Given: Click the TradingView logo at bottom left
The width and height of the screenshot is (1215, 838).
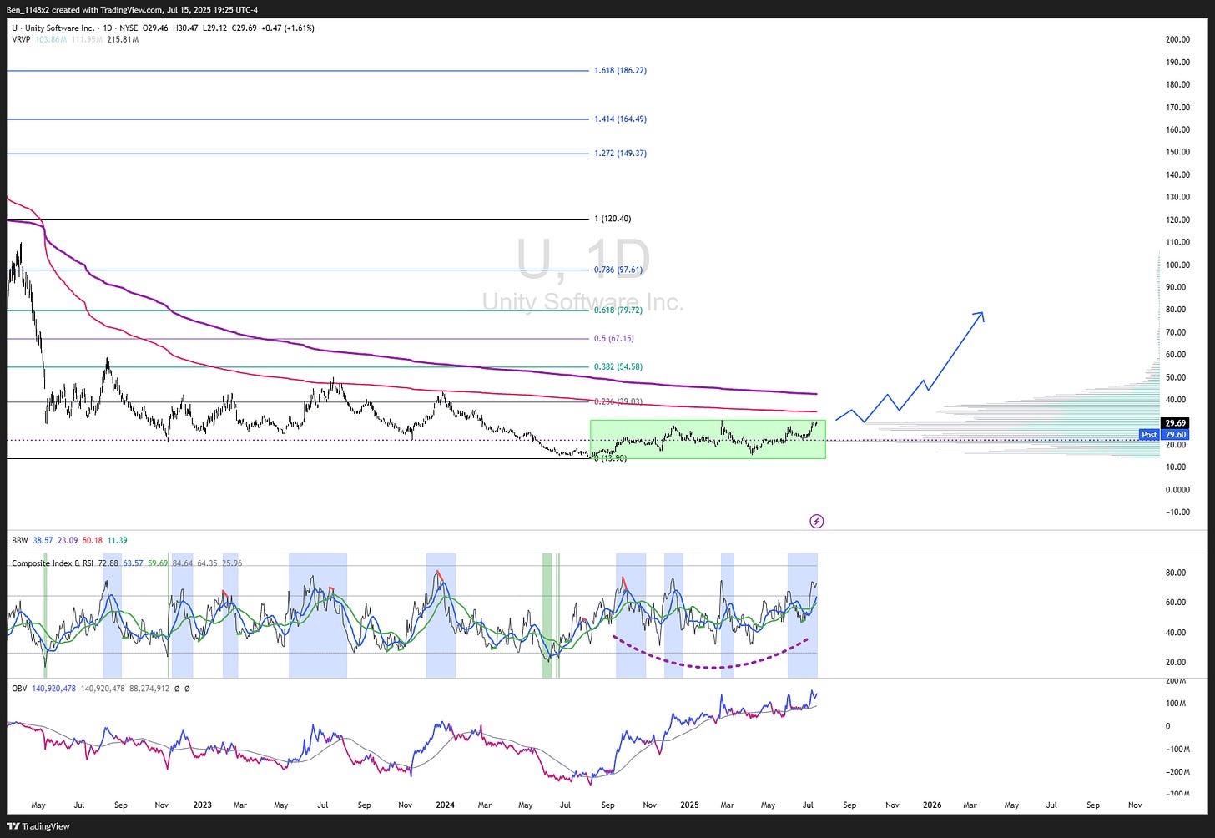Looking at the screenshot, I should click(x=38, y=826).
